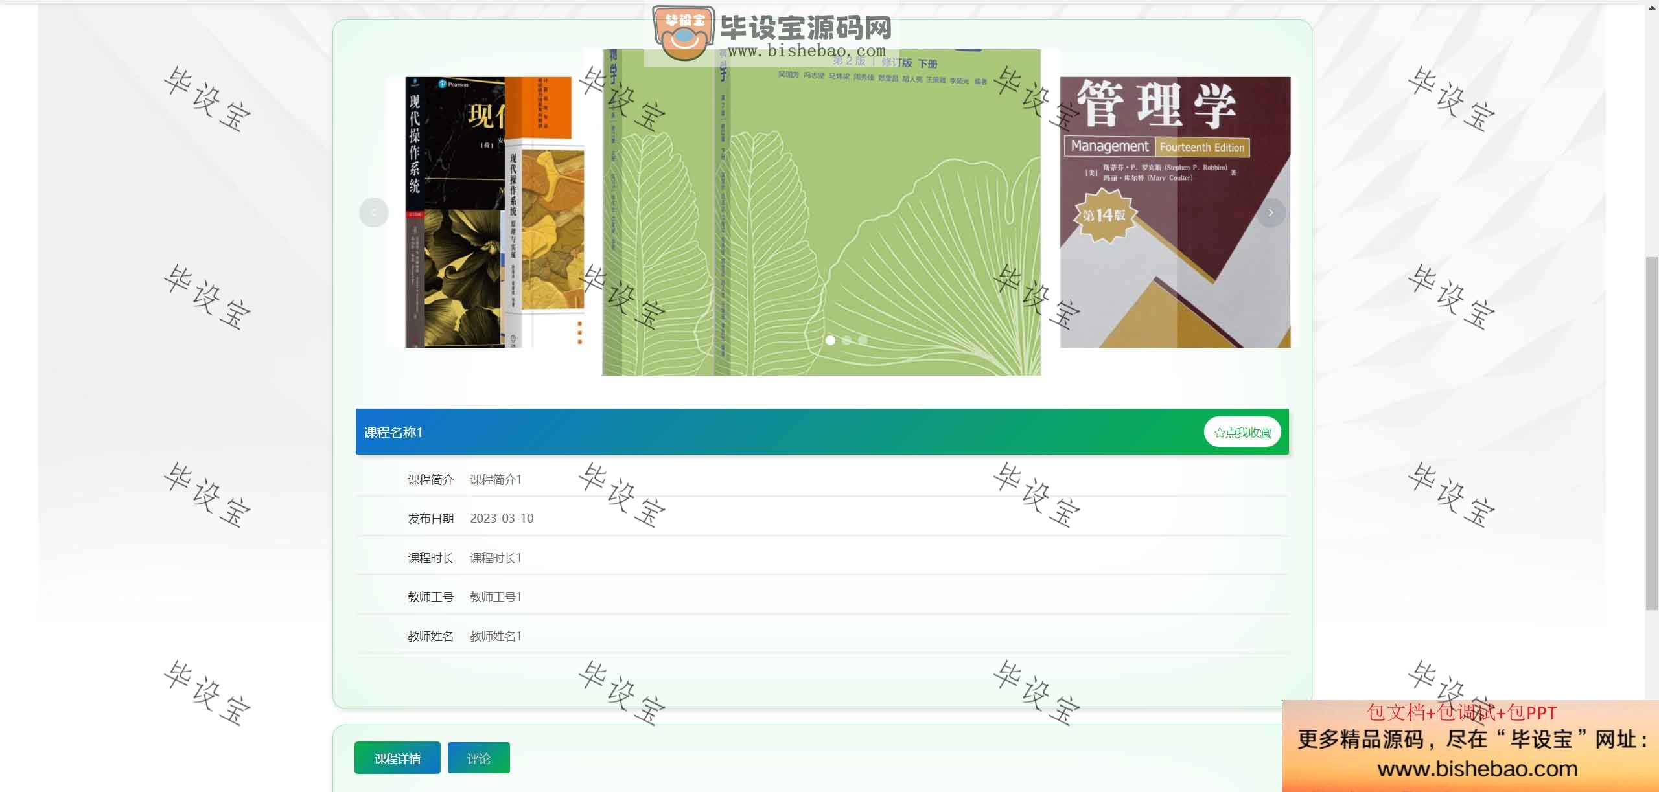The height and width of the screenshot is (792, 1659).
Task: Click the 管理学 Management book cover
Action: pyautogui.click(x=1175, y=212)
